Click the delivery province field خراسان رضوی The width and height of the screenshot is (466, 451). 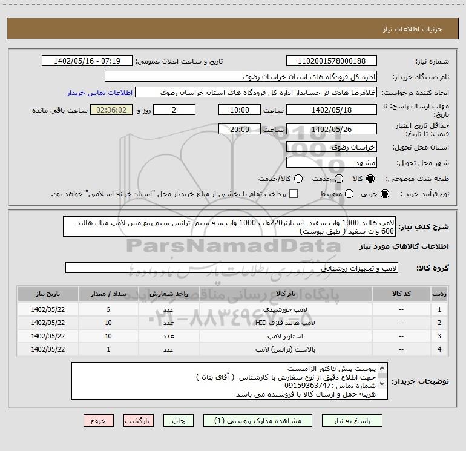point(332,147)
